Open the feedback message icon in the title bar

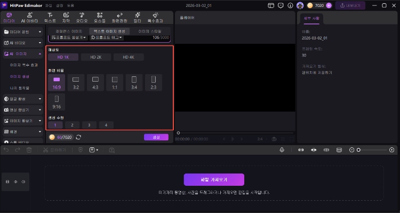click(x=281, y=5)
